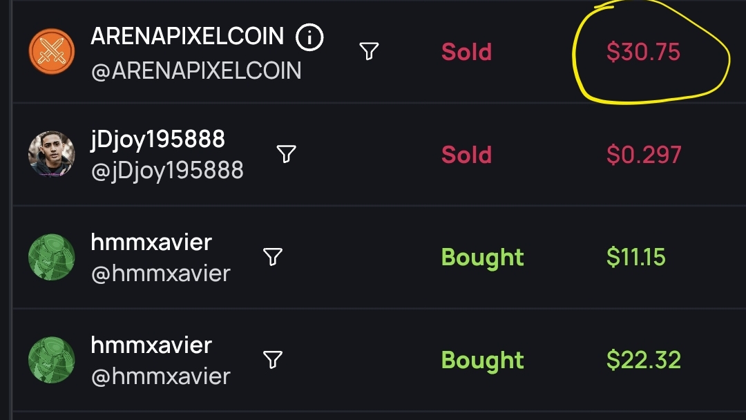This screenshot has height=420, width=746.
Task: Click the filter icon for ARENAPIXELCOIN
Action: 370,50
